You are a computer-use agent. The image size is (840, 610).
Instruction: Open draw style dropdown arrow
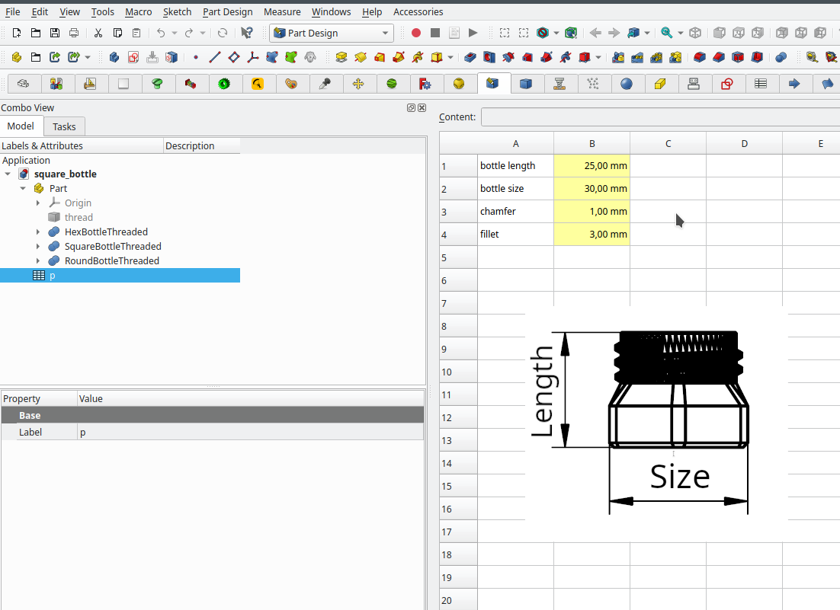(x=556, y=34)
